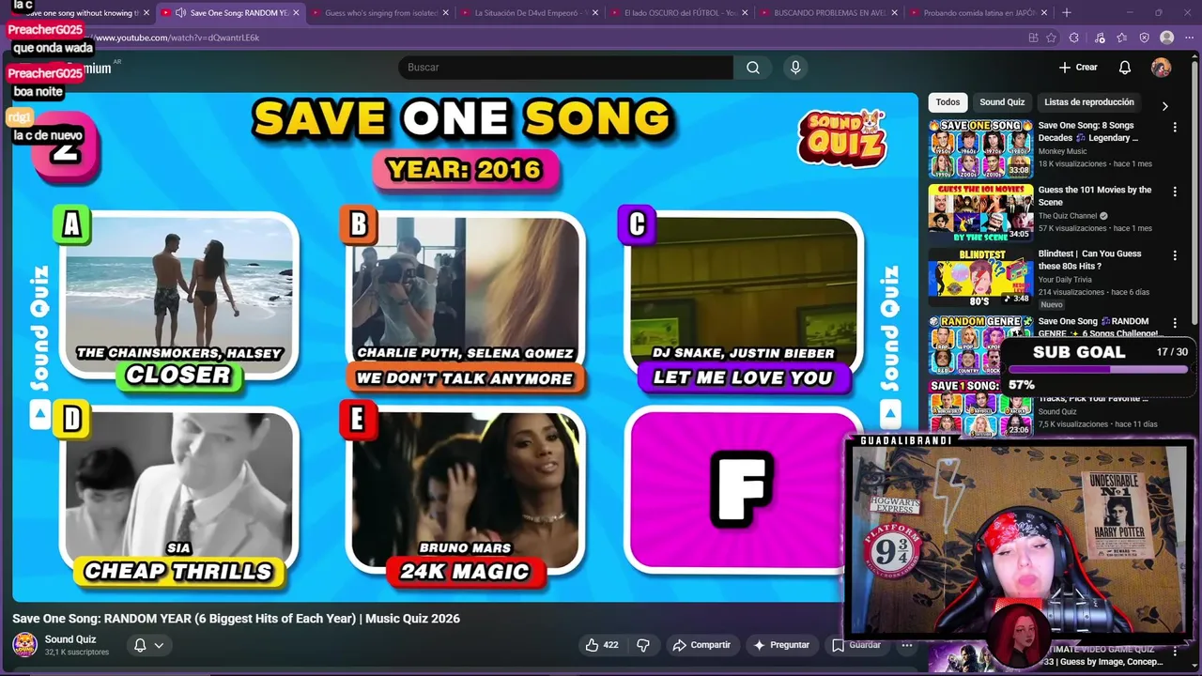1202x676 pixels.
Task: Open Sound Quiz channel name link
Action: coord(70,639)
